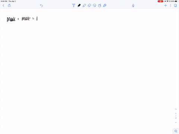179x134 pixels.
Task: Select the hand scroll tool
Action: tap(100, 6)
